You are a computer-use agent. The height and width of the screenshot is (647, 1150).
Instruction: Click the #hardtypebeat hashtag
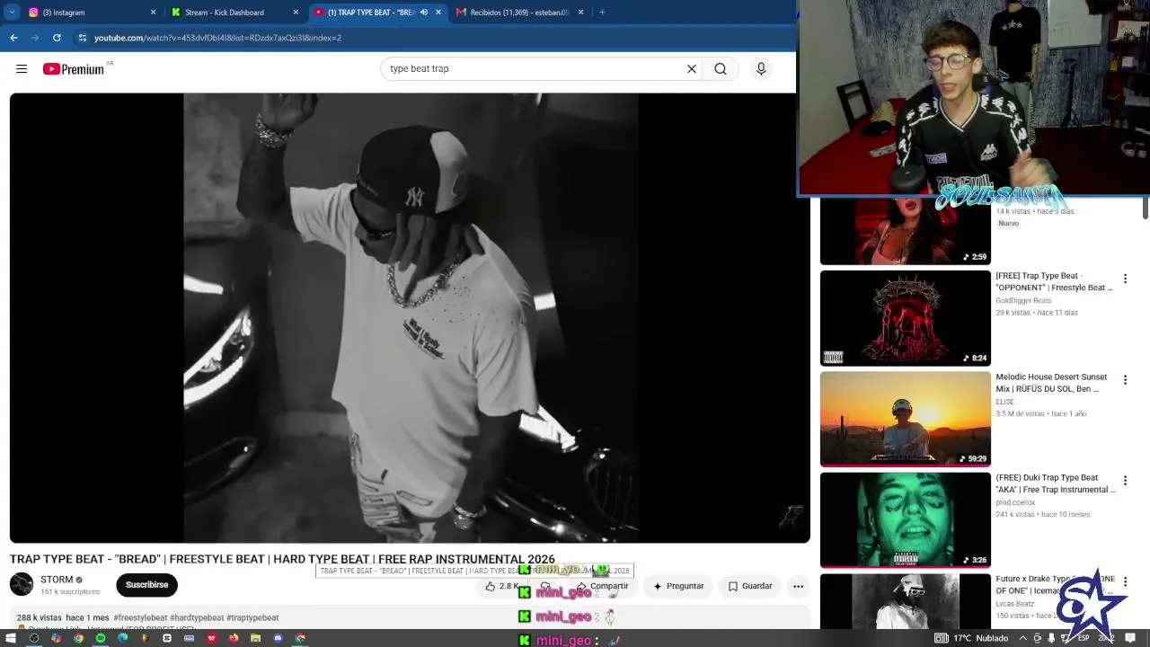[197, 617]
